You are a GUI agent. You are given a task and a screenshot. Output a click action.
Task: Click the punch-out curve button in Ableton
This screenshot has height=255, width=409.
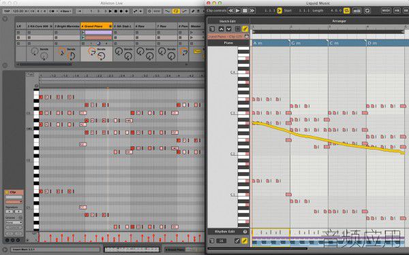(x=185, y=11)
